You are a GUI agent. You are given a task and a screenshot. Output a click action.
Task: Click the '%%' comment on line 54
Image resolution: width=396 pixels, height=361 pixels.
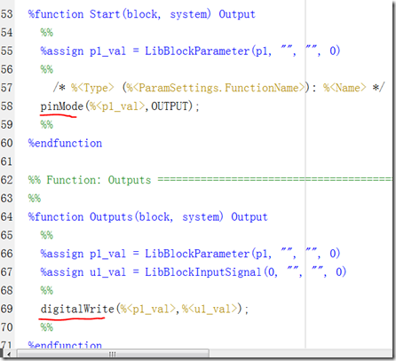(x=47, y=33)
